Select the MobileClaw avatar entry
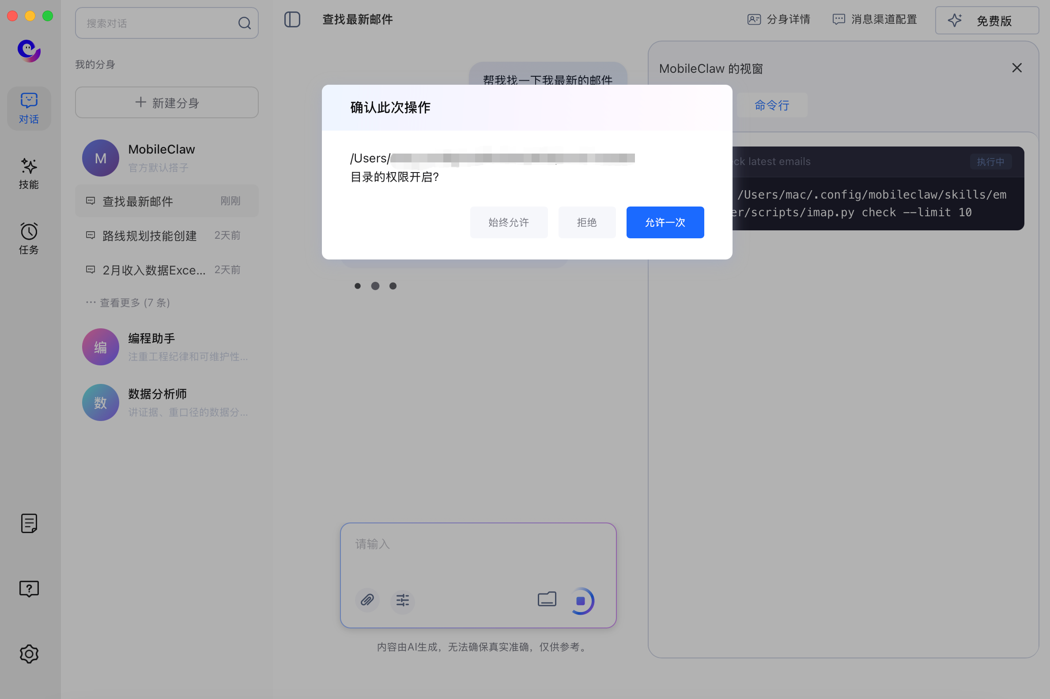Viewport: 1050px width, 699px height. coord(167,158)
